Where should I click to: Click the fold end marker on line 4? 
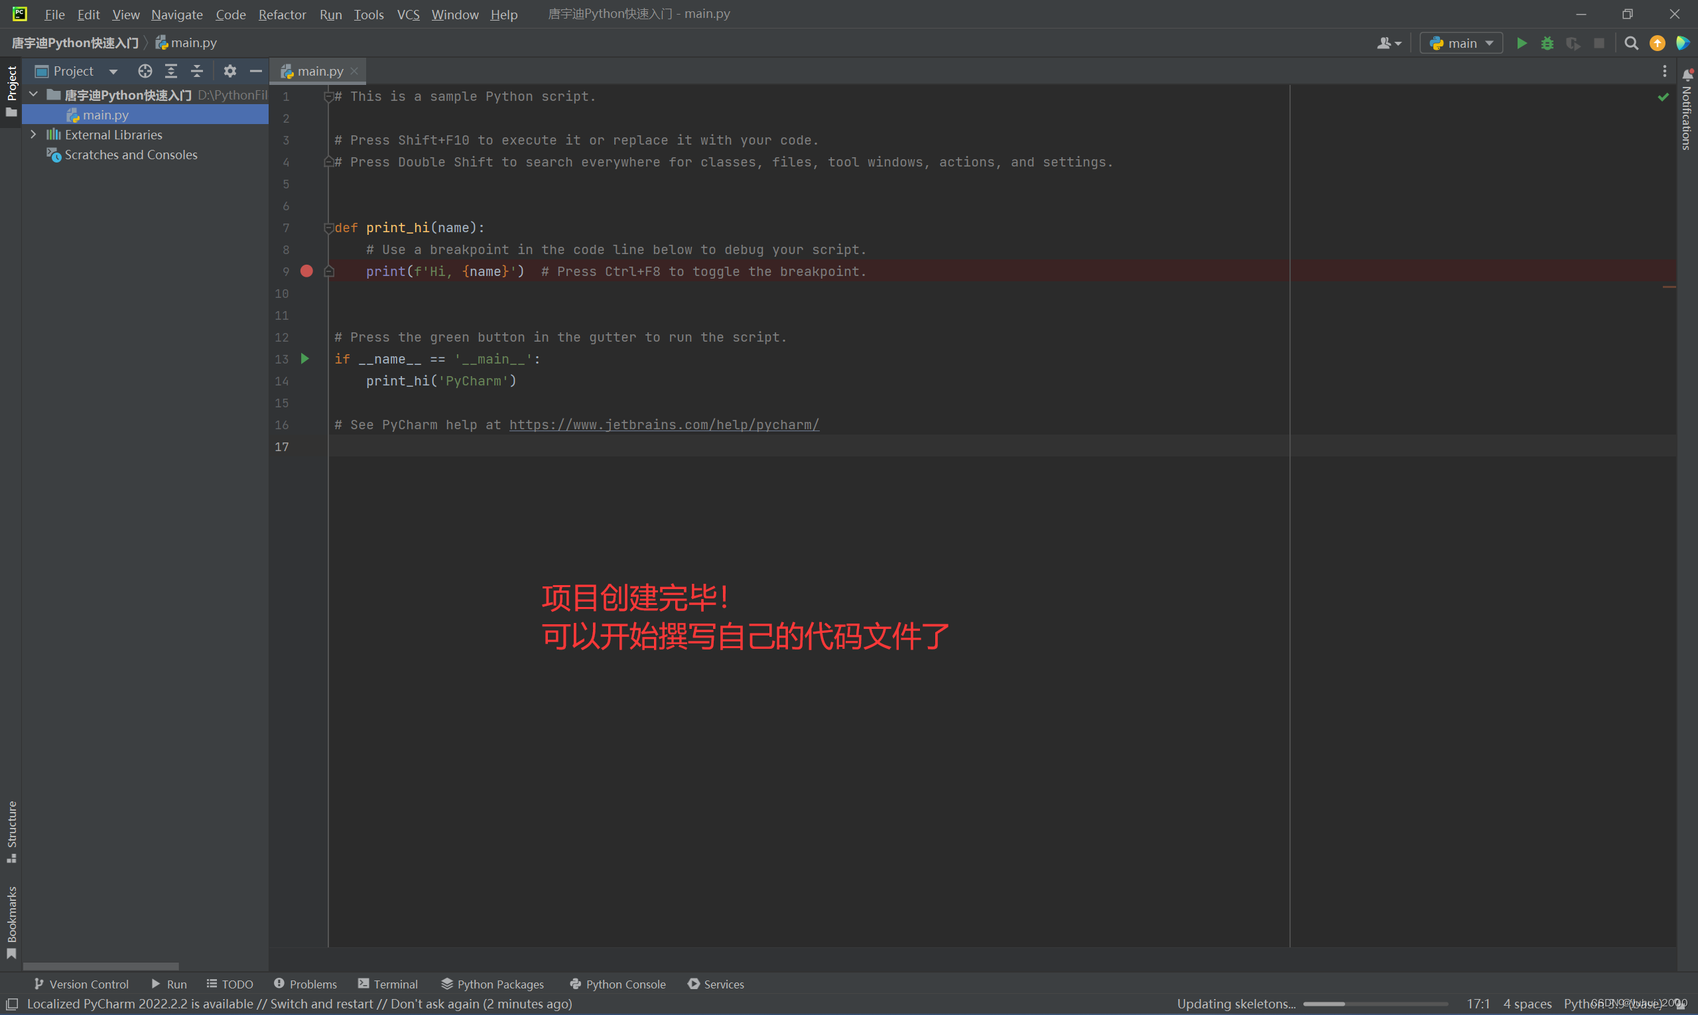pyautogui.click(x=328, y=162)
